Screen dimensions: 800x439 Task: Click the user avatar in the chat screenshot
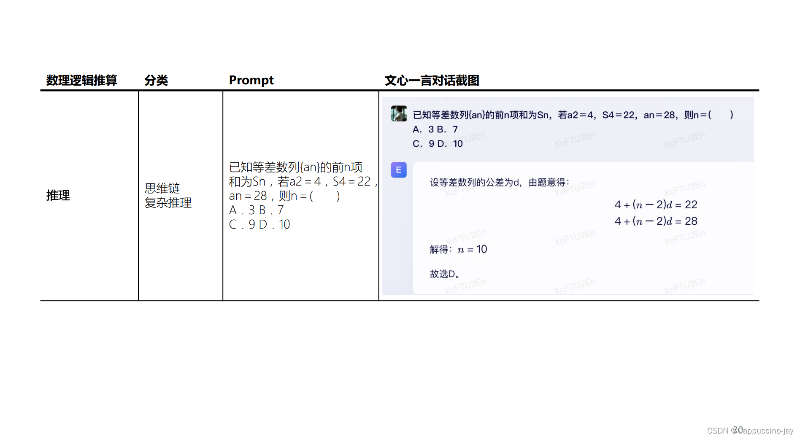[x=398, y=113]
